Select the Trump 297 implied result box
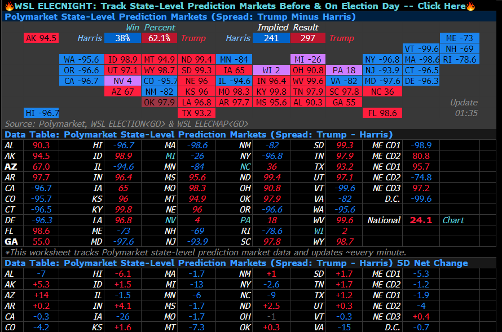Screen dimensions: 502x332 click(x=307, y=38)
